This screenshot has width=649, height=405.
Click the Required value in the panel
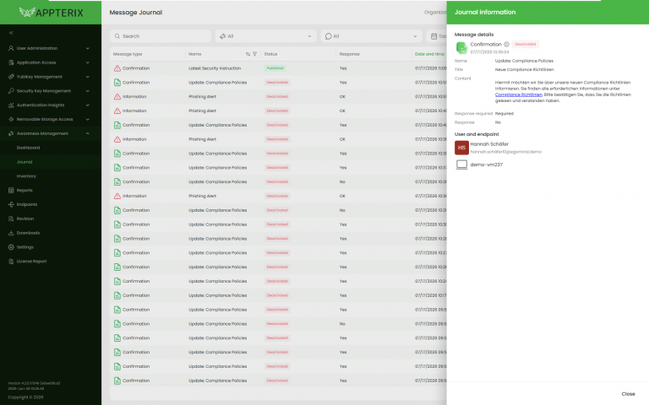click(x=504, y=114)
